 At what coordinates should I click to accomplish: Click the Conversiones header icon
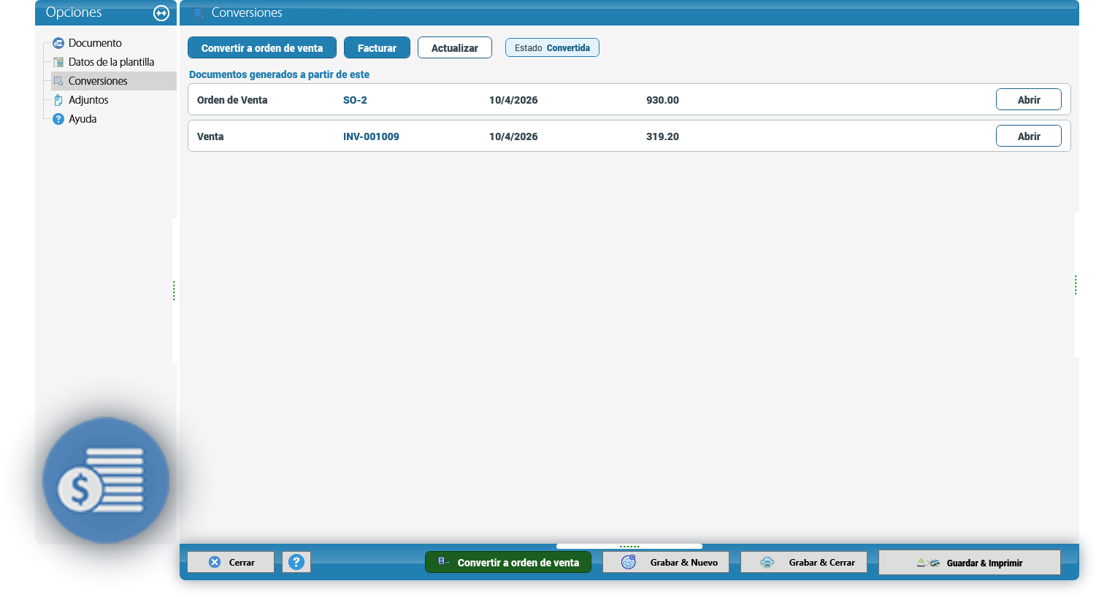point(198,13)
